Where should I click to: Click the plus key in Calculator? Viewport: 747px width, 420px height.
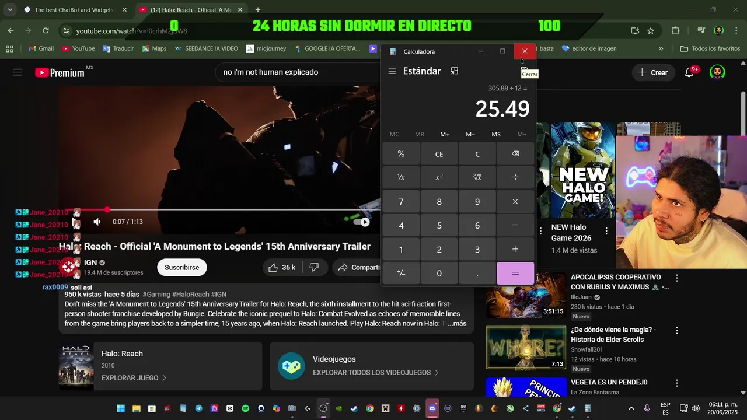click(x=515, y=249)
